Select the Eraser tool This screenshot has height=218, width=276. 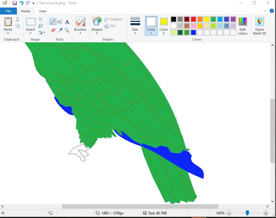[53, 30]
